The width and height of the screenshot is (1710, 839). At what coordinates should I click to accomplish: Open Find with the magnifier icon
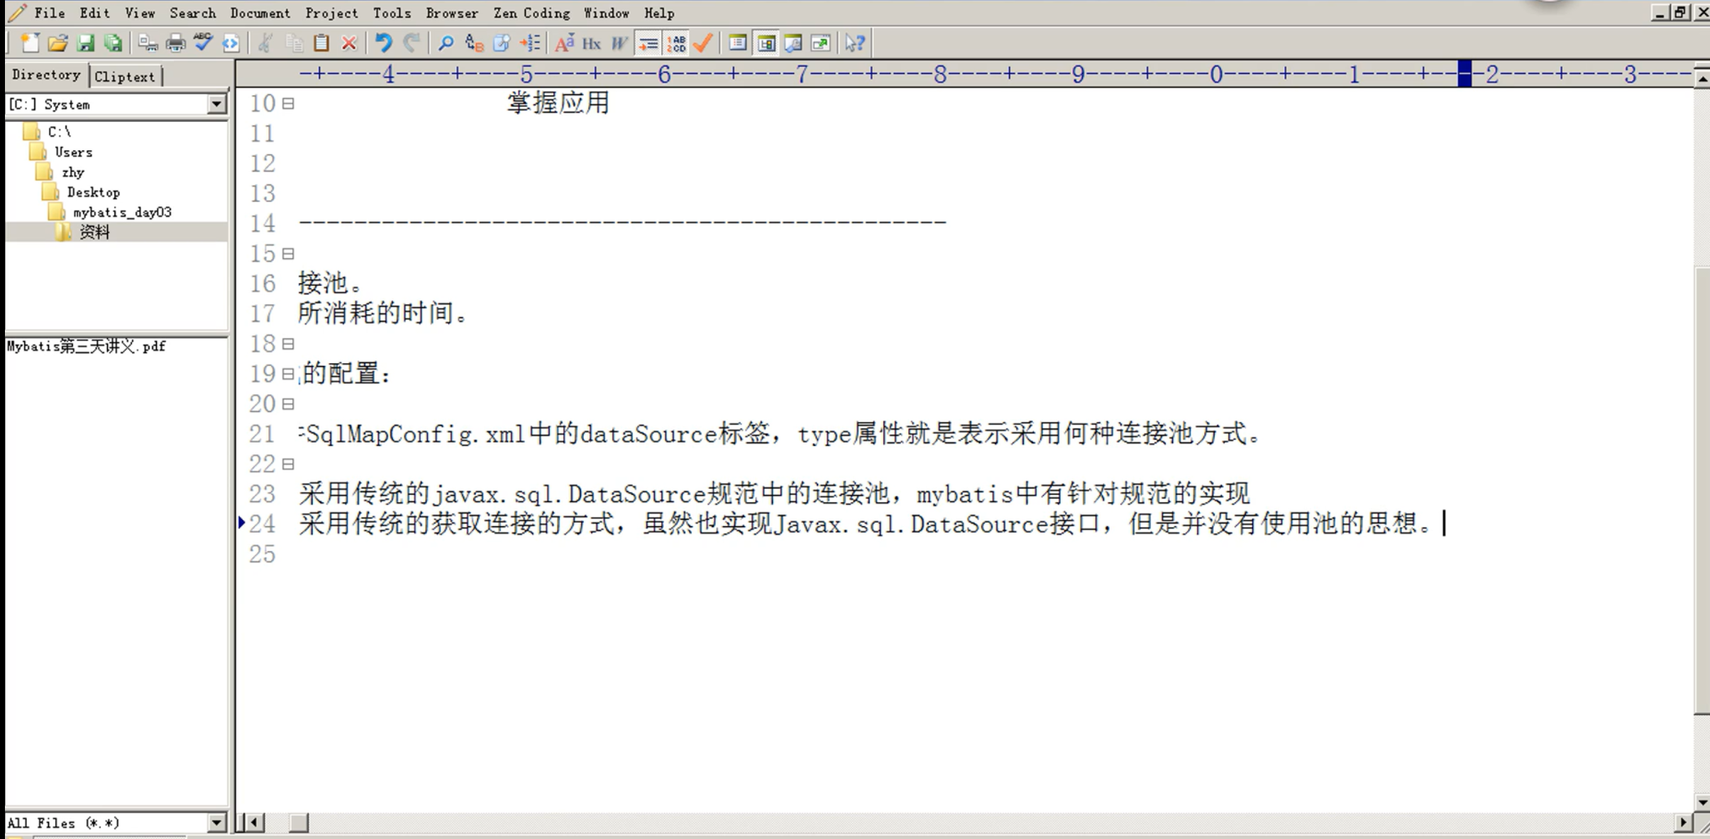(x=446, y=43)
